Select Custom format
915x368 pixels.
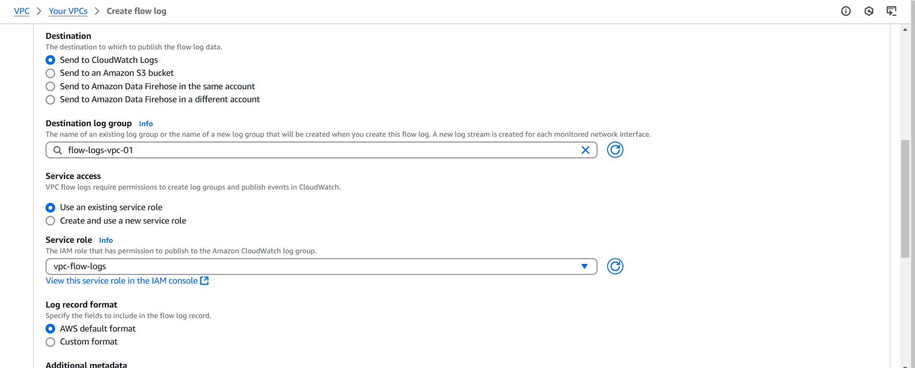point(50,342)
